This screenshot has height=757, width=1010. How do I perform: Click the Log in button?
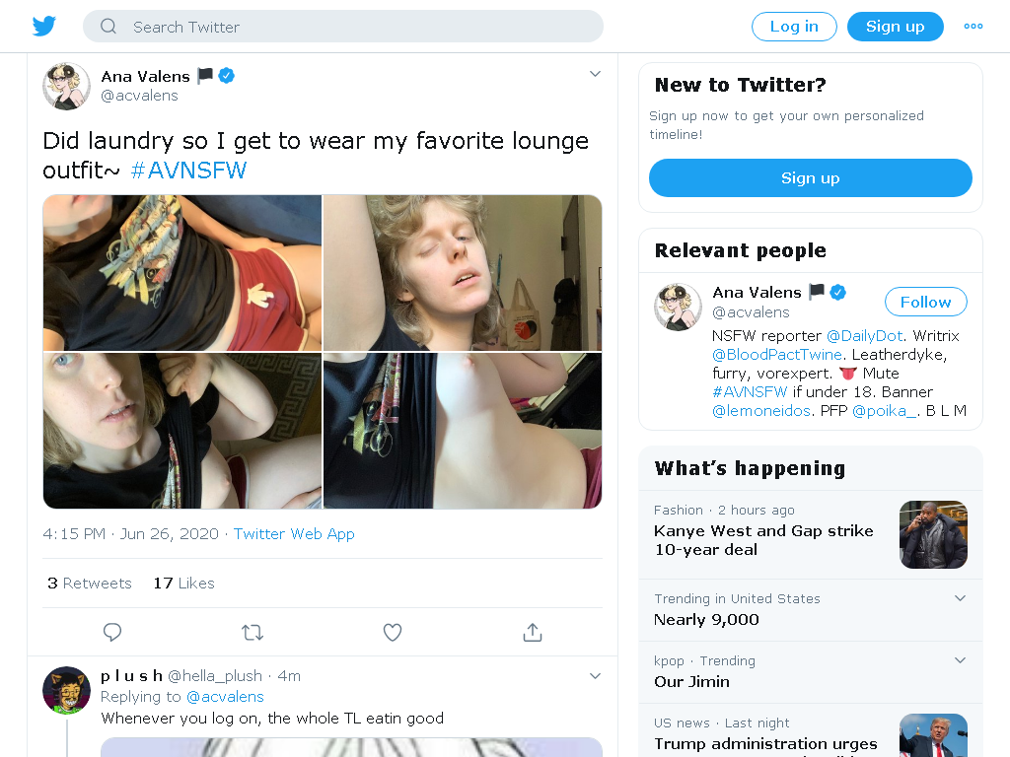click(x=794, y=27)
